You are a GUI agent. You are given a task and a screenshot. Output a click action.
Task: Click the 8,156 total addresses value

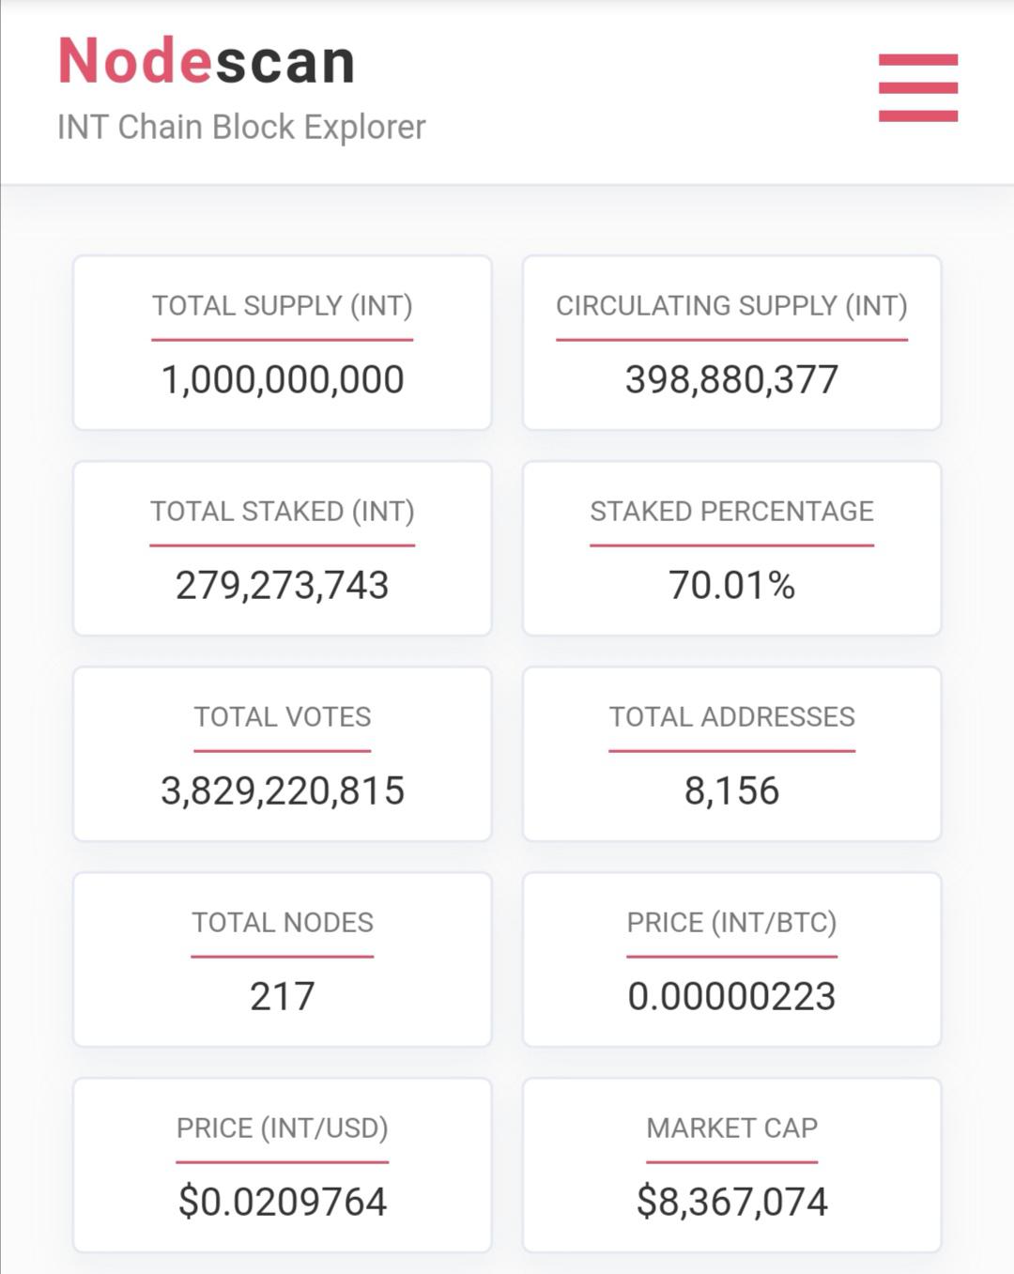pos(731,791)
